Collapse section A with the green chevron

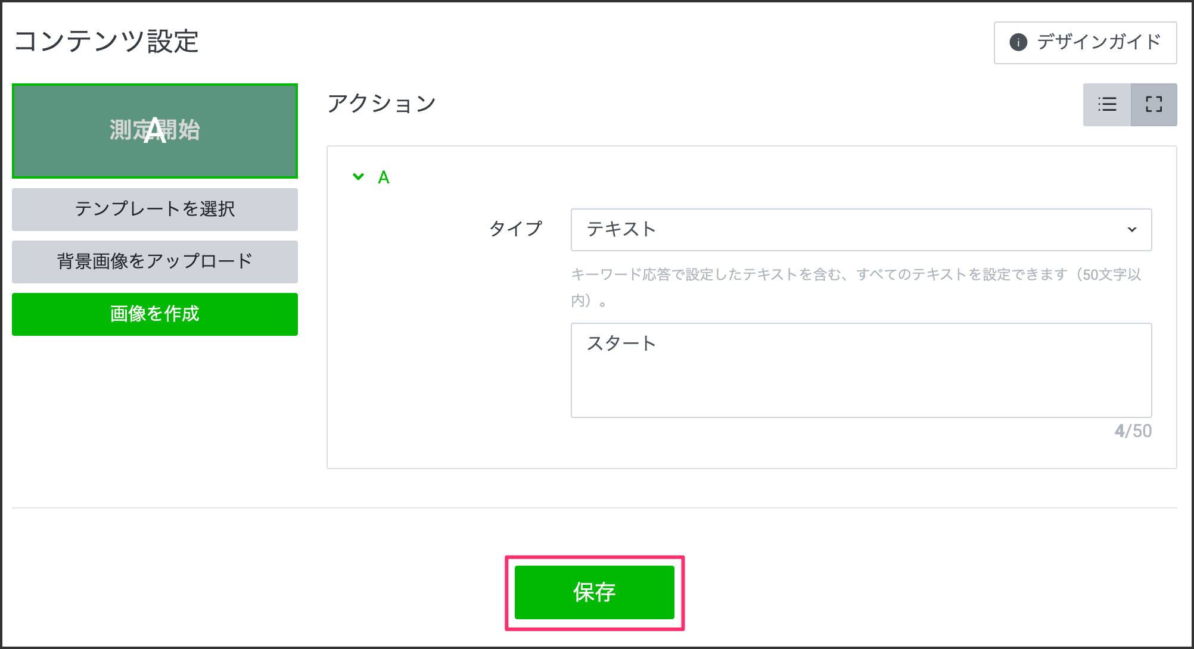358,177
